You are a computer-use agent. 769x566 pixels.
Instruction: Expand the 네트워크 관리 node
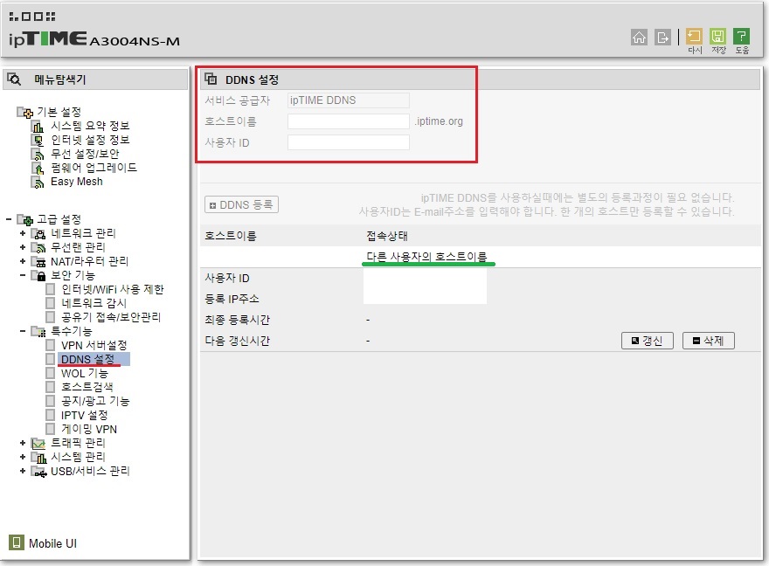click(23, 233)
